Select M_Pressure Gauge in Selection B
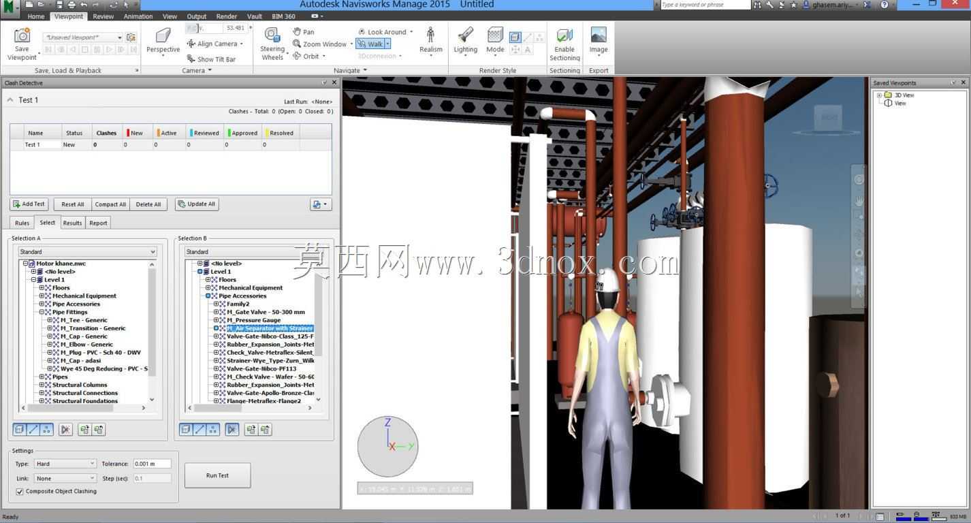 [253, 320]
